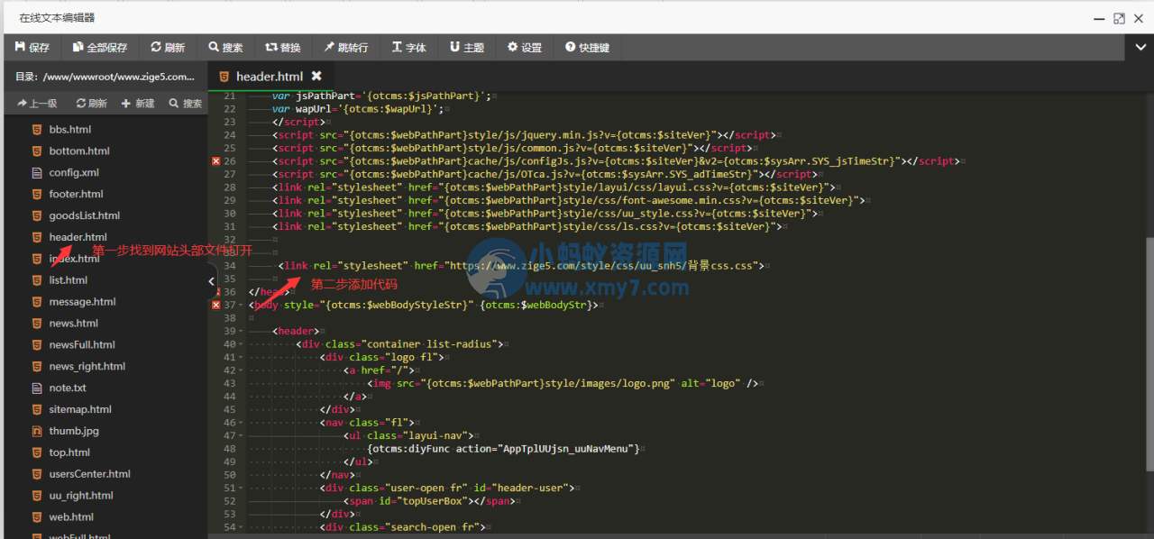Viewport: 1154px width, 539px height.
Task: Click the editor vertical scrollbar
Action: [1149, 352]
